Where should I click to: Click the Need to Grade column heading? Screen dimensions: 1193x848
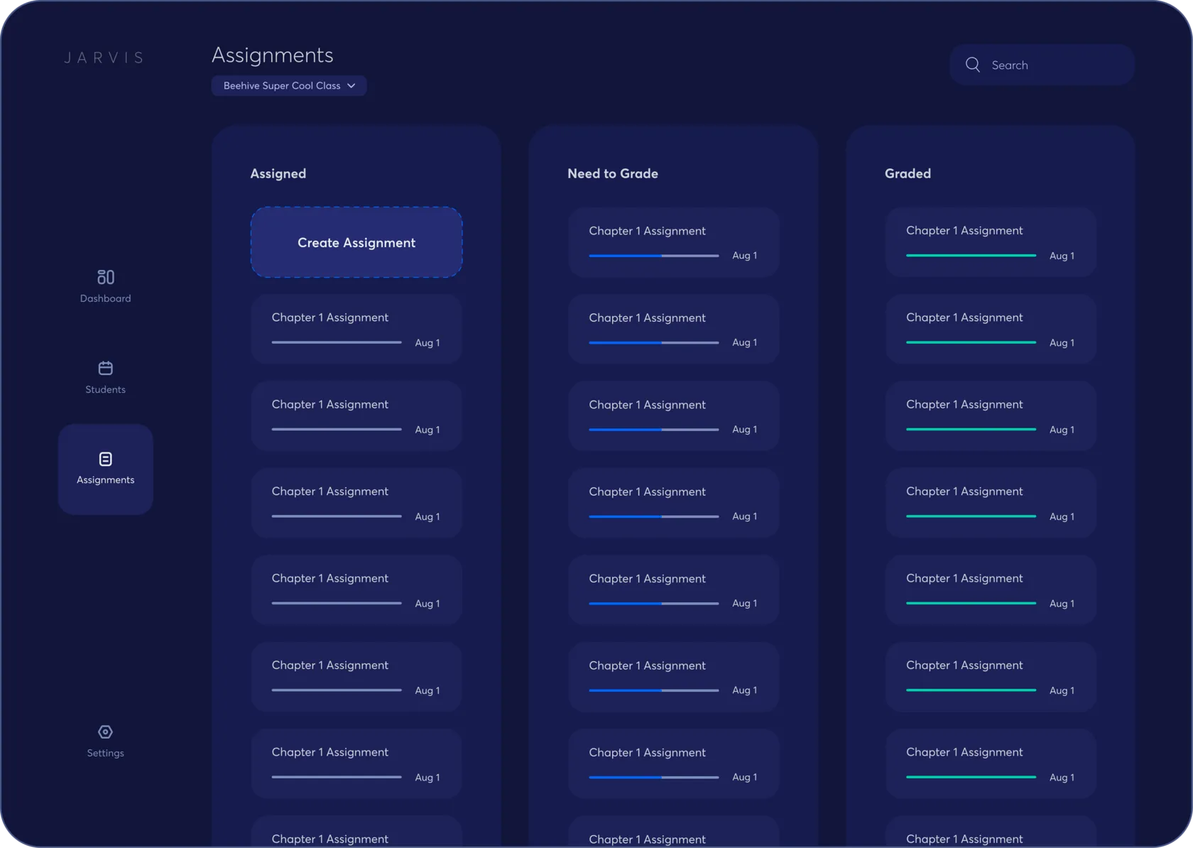pos(613,173)
